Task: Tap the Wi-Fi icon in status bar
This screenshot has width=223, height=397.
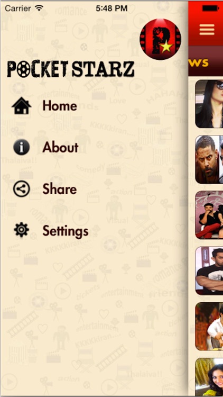Action: tap(39, 8)
